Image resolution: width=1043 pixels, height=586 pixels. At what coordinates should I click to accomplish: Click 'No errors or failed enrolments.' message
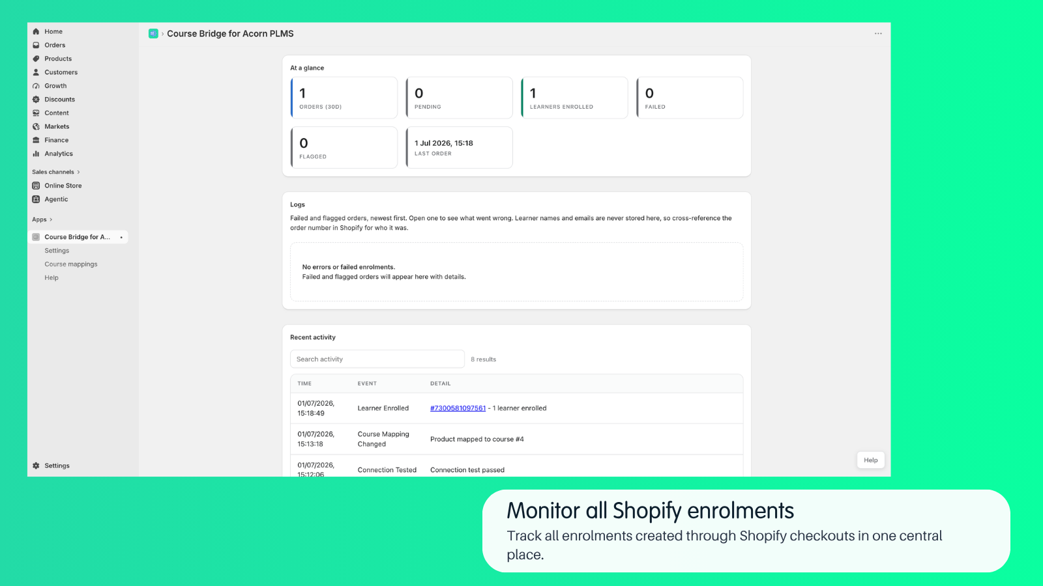click(x=349, y=267)
